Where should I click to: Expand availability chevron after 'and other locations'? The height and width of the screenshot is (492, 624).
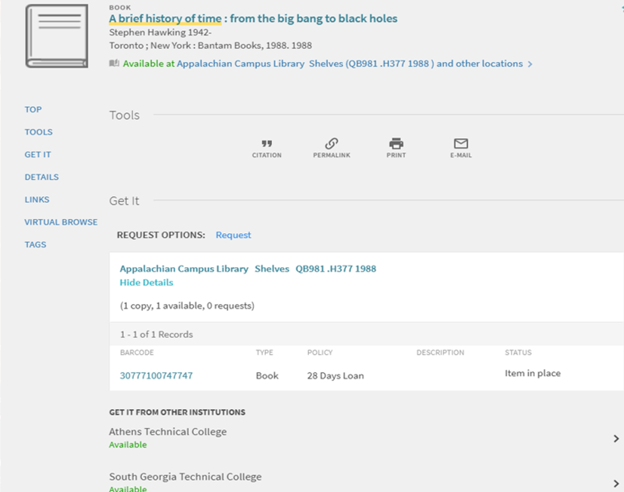(x=530, y=64)
